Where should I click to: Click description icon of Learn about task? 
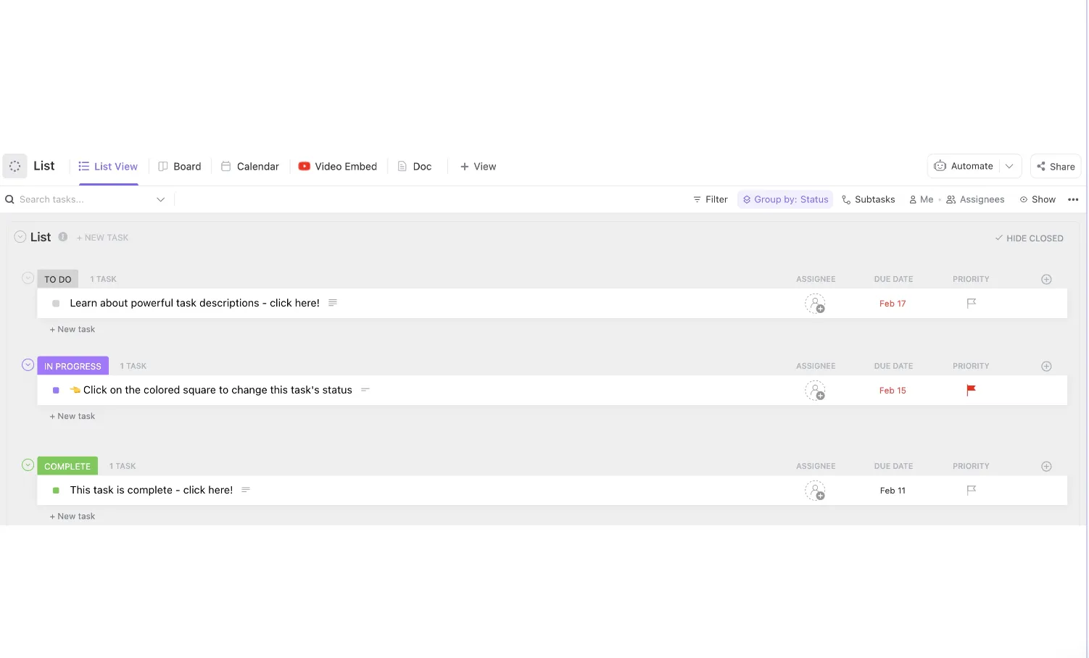(x=333, y=303)
